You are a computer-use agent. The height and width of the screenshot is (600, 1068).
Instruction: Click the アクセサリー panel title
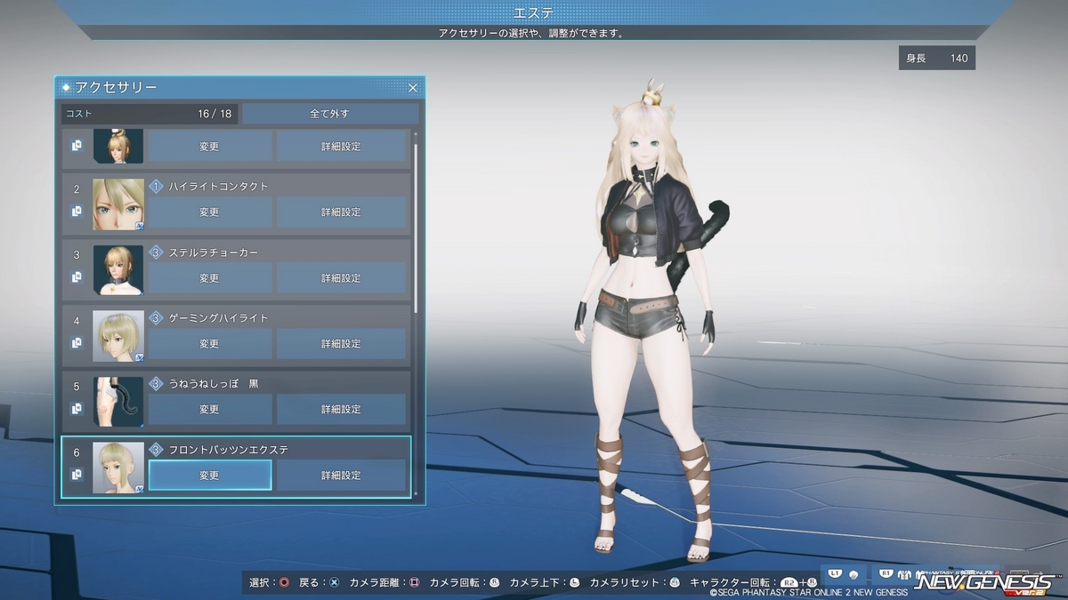(x=117, y=87)
